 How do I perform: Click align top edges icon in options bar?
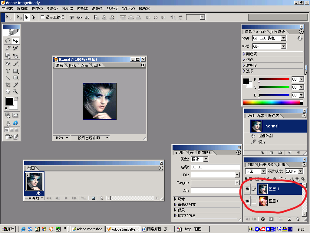[72, 17]
